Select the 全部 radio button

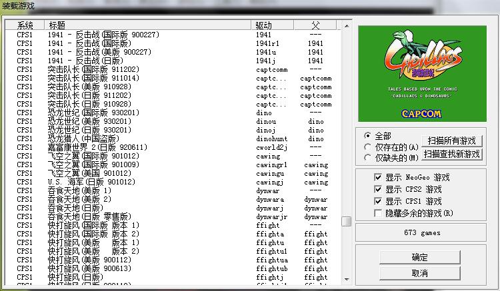[x=367, y=135]
